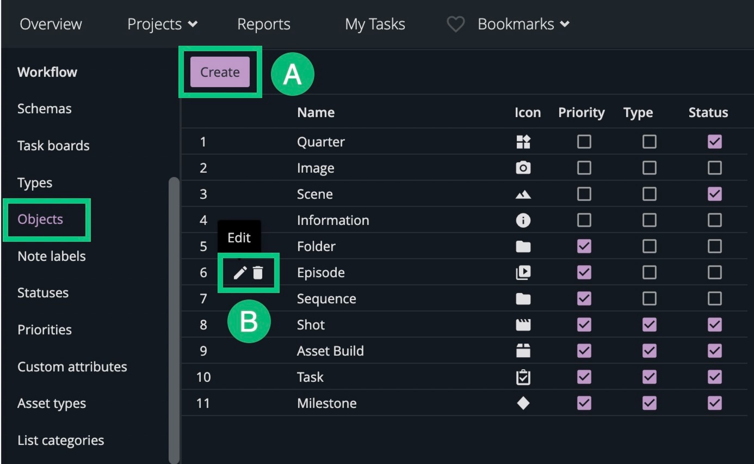Click the video library icon for Episode

pyautogui.click(x=523, y=273)
